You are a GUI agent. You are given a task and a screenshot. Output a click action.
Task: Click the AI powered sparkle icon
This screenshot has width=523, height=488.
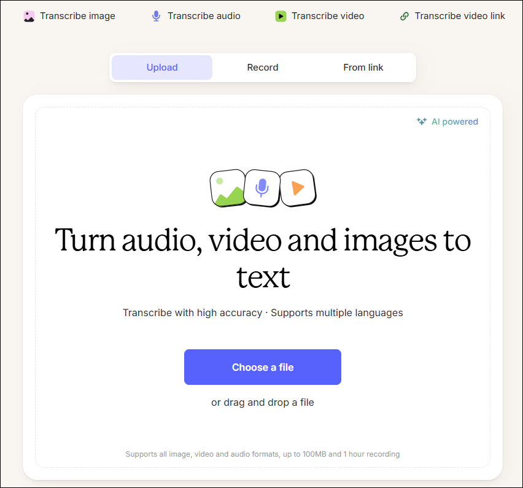422,122
